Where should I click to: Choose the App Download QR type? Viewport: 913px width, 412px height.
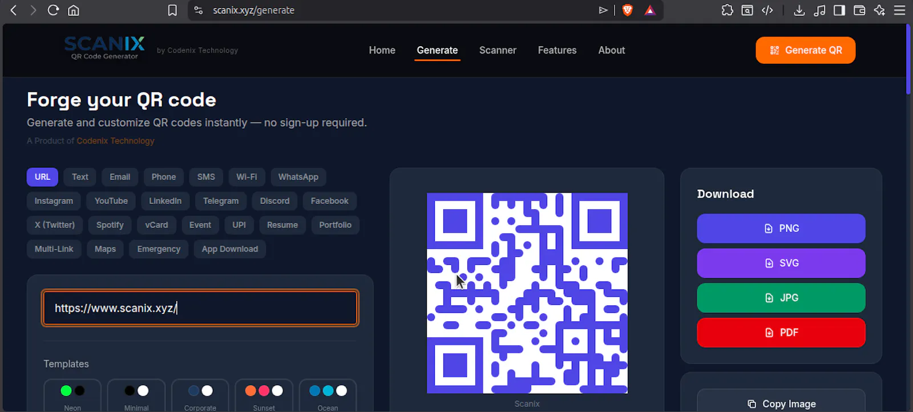[230, 249]
